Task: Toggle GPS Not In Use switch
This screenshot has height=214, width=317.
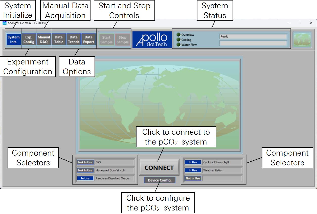Action: [85, 162]
